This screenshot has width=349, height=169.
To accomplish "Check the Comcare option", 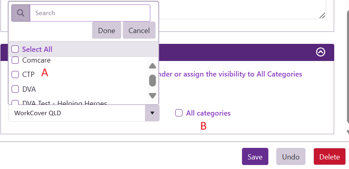I will click(x=15, y=61).
